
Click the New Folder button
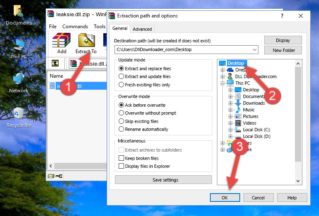pyautogui.click(x=283, y=50)
